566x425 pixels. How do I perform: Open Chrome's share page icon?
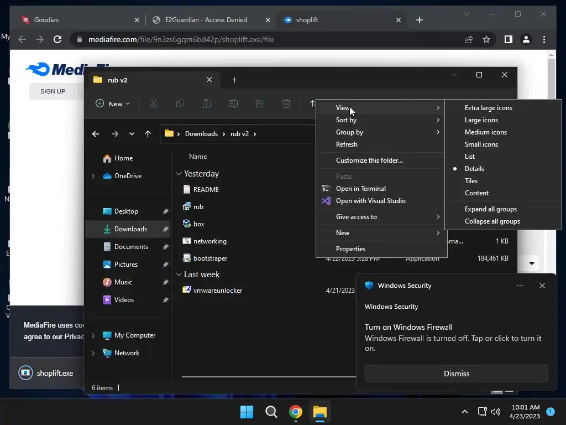(x=469, y=39)
